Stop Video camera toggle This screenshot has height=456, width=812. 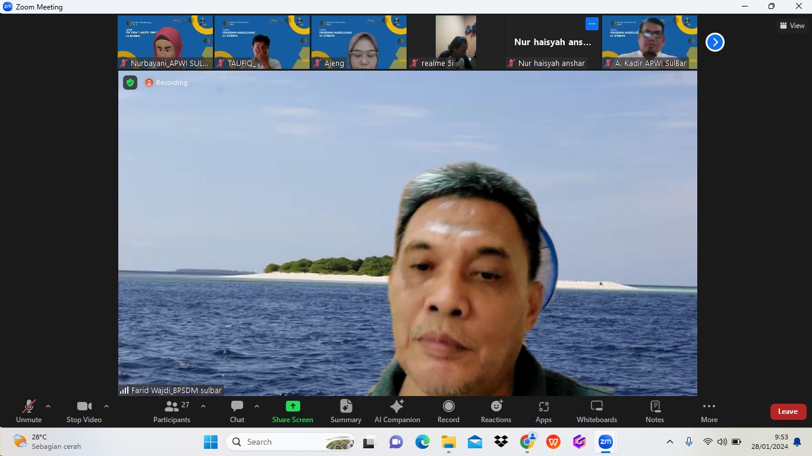84,411
